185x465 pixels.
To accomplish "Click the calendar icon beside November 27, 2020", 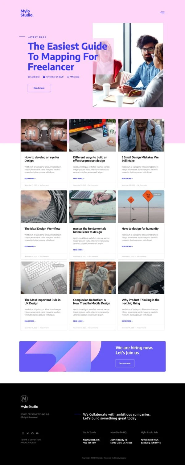I will click(x=44, y=77).
